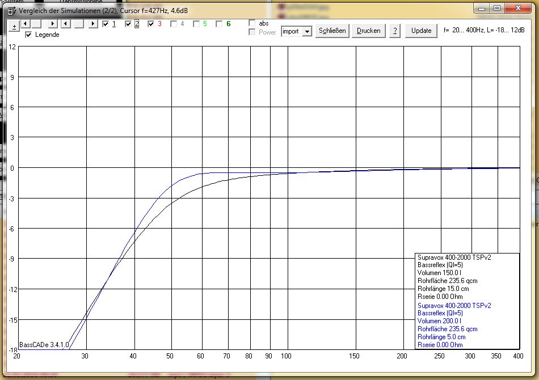Click the Update button
539x380 pixels.
[x=421, y=31]
